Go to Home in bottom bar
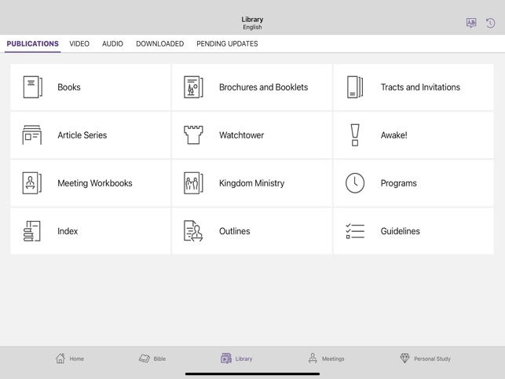The width and height of the screenshot is (505, 379). 70,359
